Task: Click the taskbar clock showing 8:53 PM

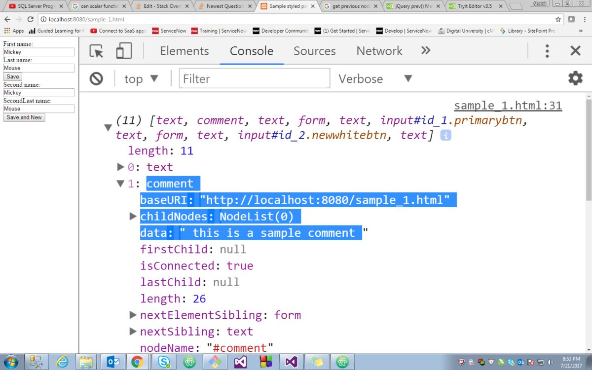Action: (x=571, y=362)
